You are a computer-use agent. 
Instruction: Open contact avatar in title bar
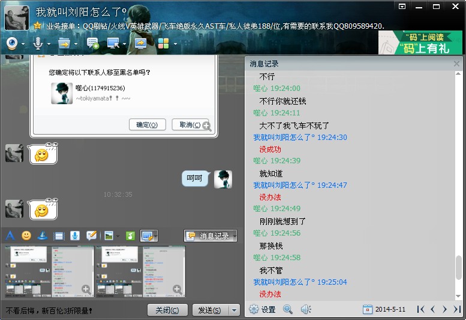tap(17, 18)
